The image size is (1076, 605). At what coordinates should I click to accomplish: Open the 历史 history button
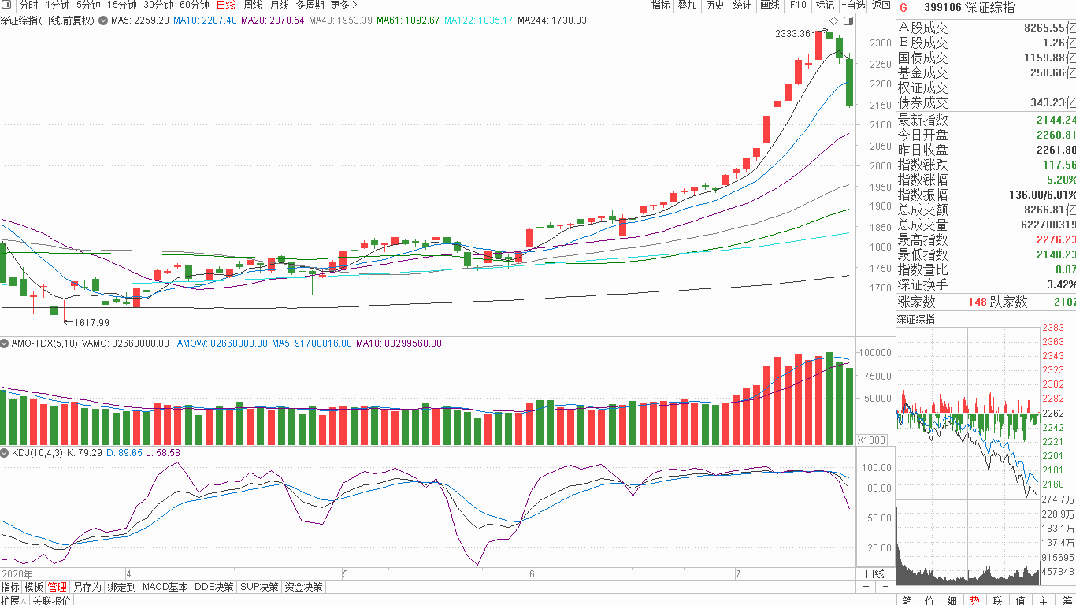point(714,6)
